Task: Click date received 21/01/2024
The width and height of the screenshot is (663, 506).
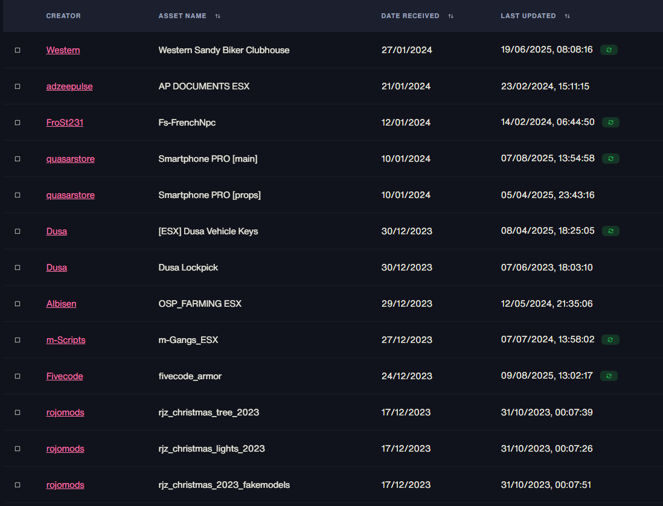Action: (406, 86)
